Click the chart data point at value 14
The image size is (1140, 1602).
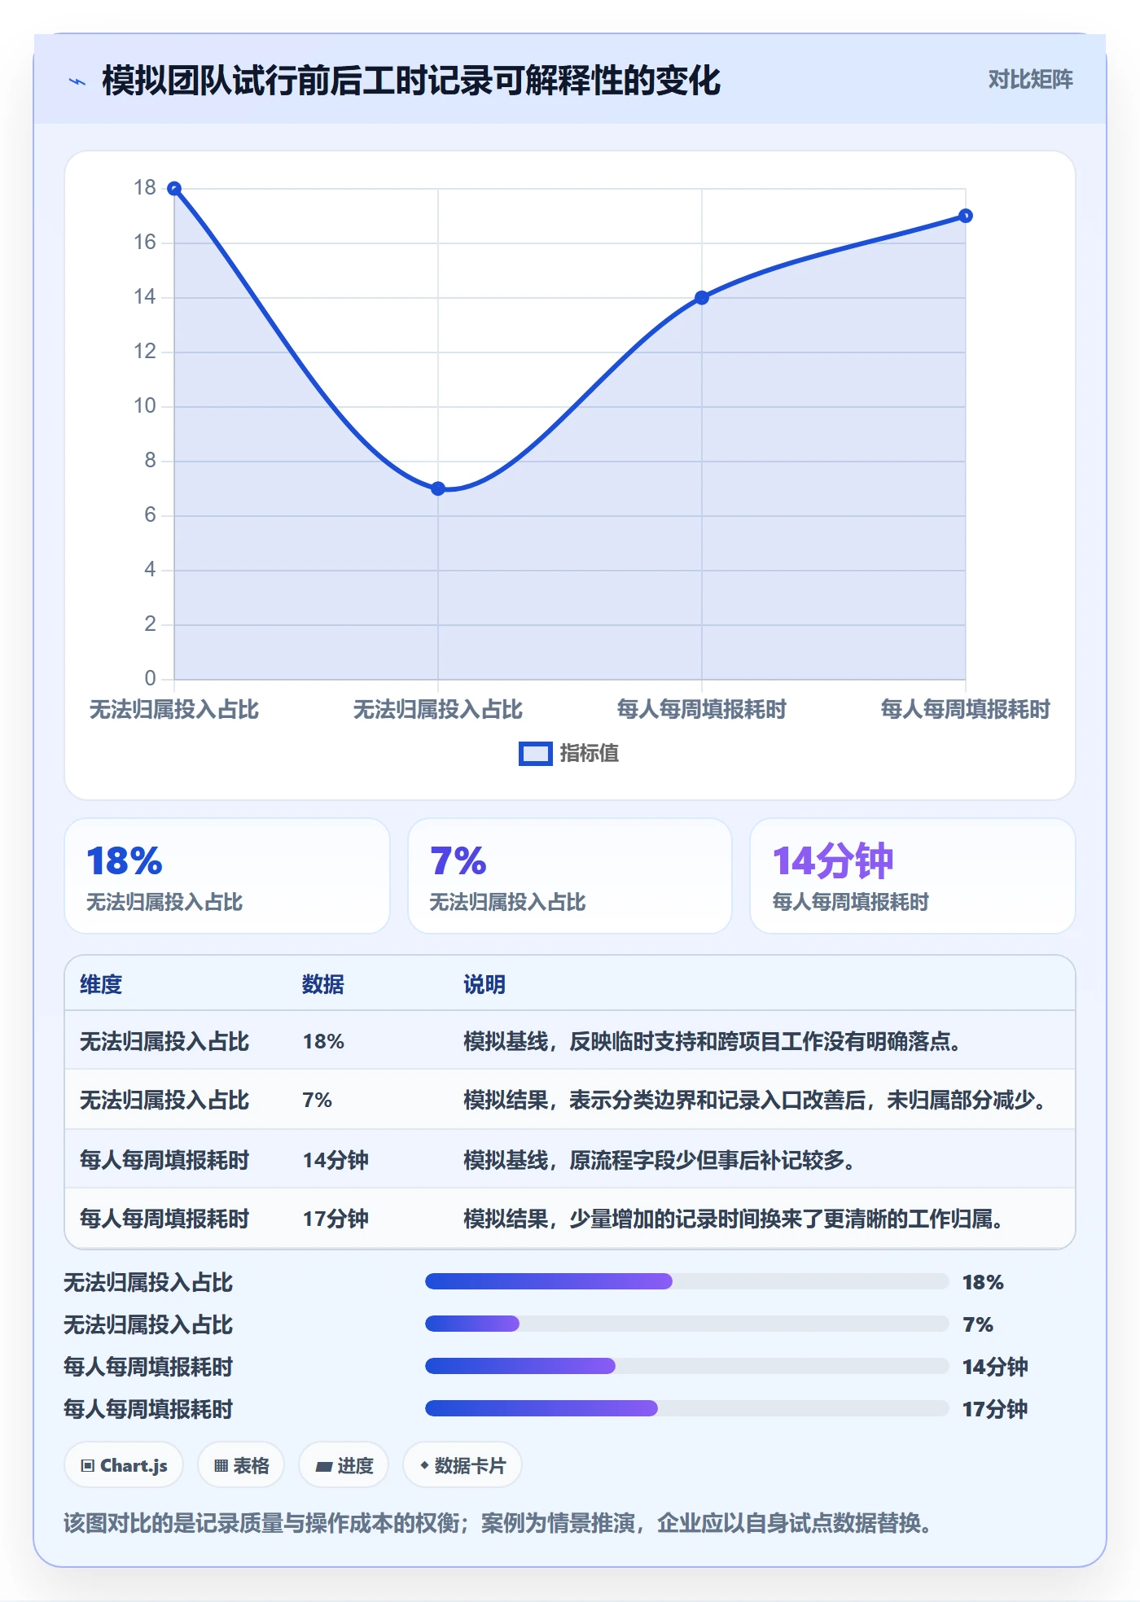click(x=702, y=298)
